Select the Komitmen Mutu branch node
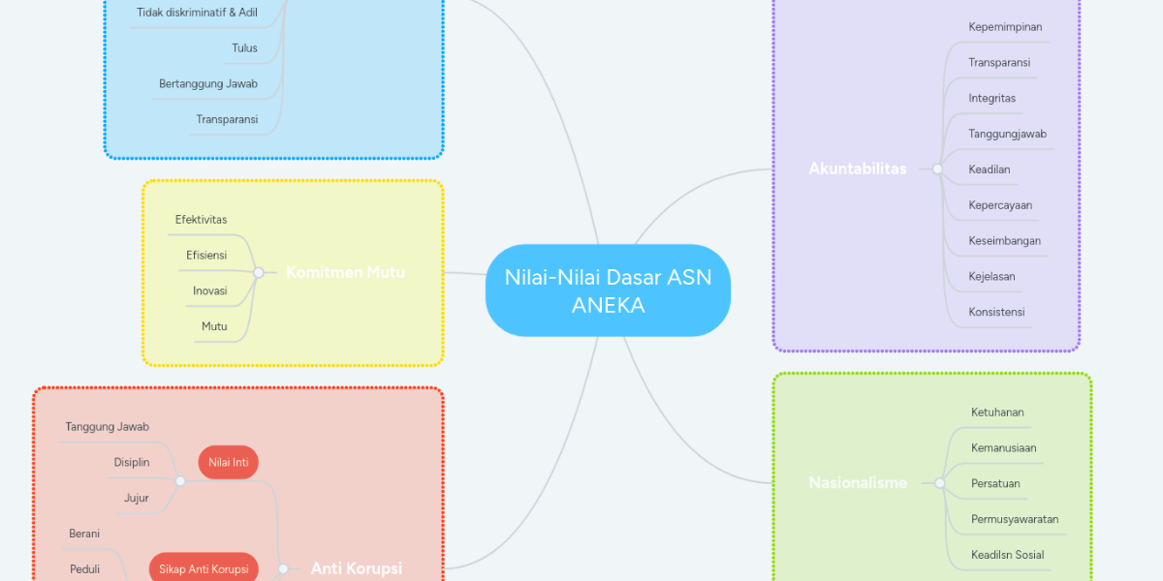 point(345,272)
